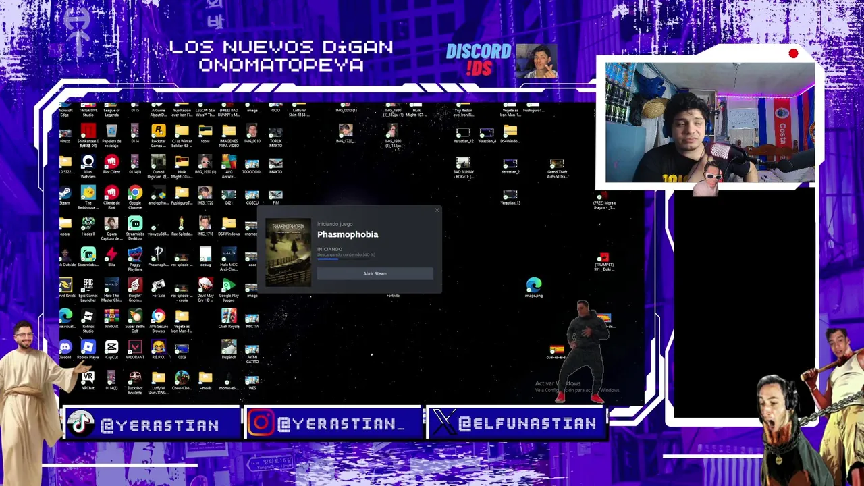Open the fotos folder

[x=205, y=130]
